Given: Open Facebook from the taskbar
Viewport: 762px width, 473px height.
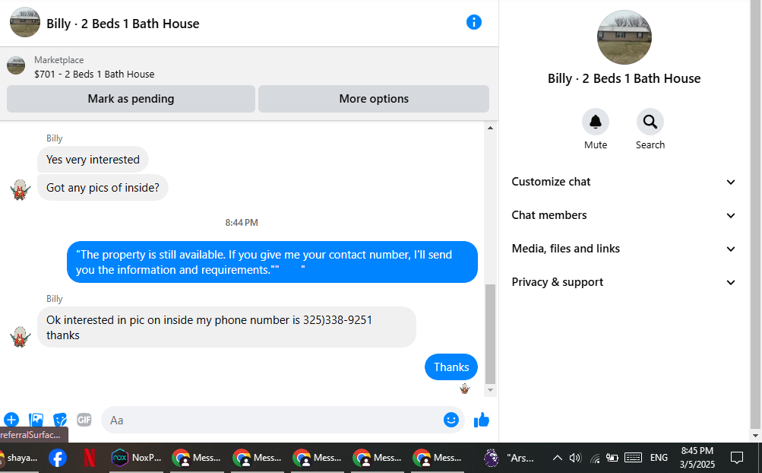Looking at the screenshot, I should pyautogui.click(x=57, y=458).
